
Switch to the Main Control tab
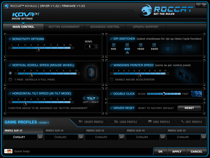[x=23, y=27]
